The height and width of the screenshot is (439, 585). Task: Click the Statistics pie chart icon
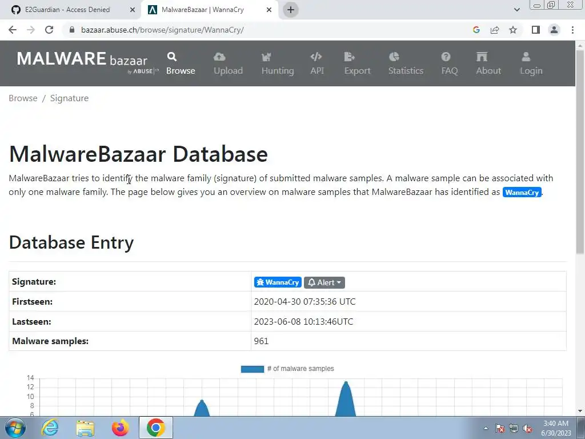(394, 57)
